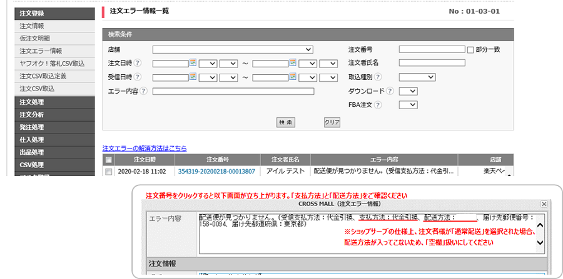Show help icon next to 注文日時
Viewport: 563px width, 279px height.
tap(138, 63)
